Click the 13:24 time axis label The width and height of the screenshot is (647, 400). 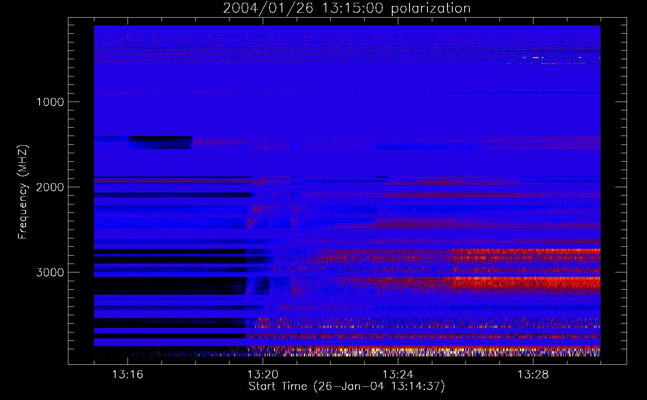pyautogui.click(x=398, y=375)
